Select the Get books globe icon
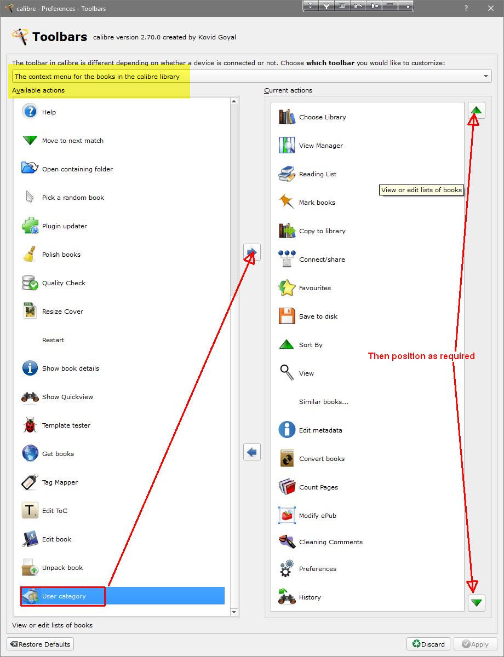The height and width of the screenshot is (657, 504). (x=30, y=453)
